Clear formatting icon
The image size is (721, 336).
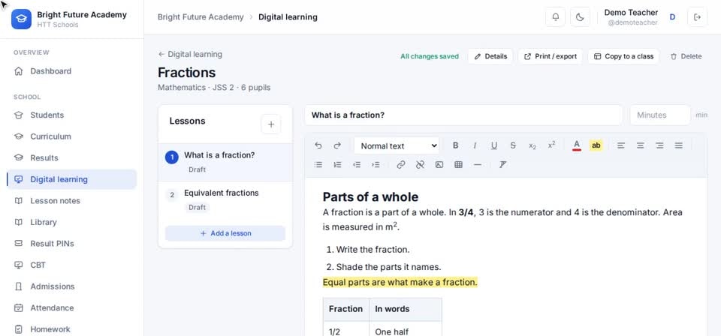click(x=502, y=165)
